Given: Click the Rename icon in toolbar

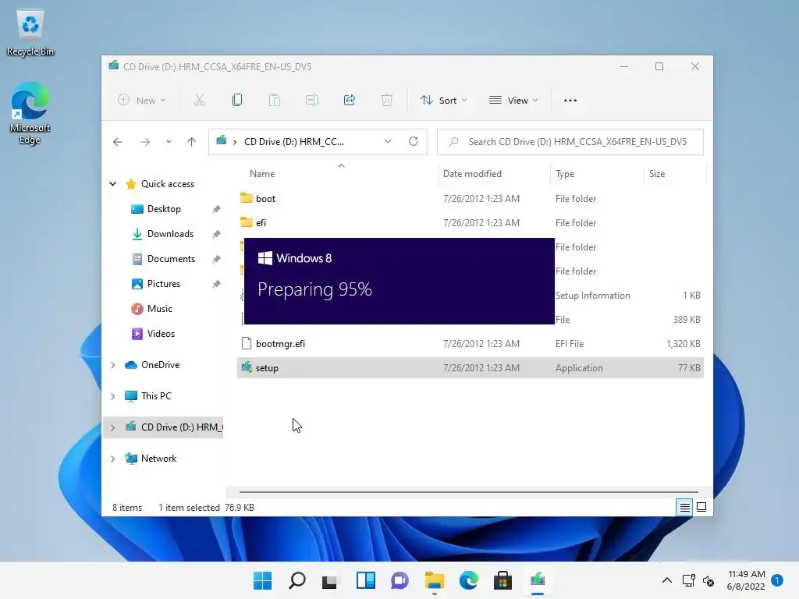Looking at the screenshot, I should pos(312,101).
